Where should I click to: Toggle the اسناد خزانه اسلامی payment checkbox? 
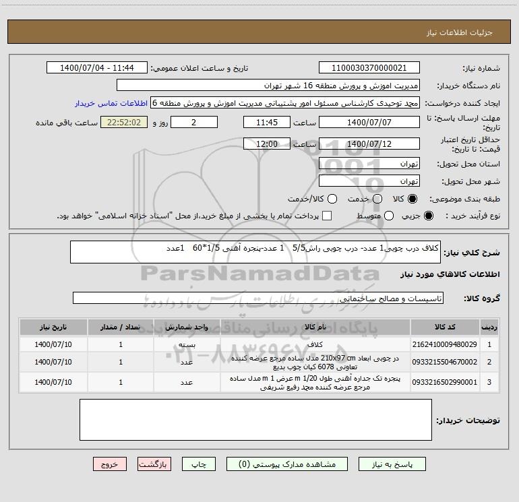[x=327, y=216]
